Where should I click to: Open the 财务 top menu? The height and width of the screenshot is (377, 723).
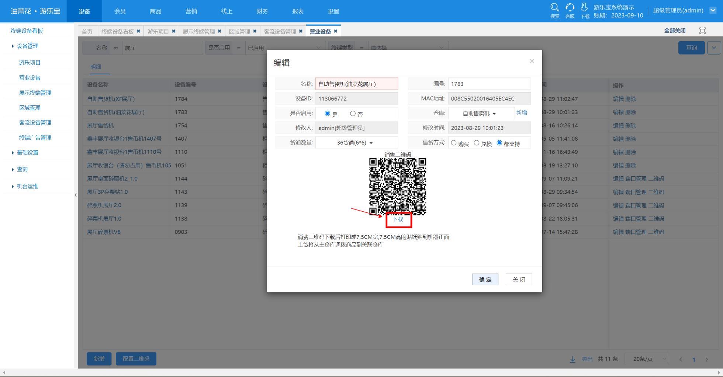click(x=262, y=11)
